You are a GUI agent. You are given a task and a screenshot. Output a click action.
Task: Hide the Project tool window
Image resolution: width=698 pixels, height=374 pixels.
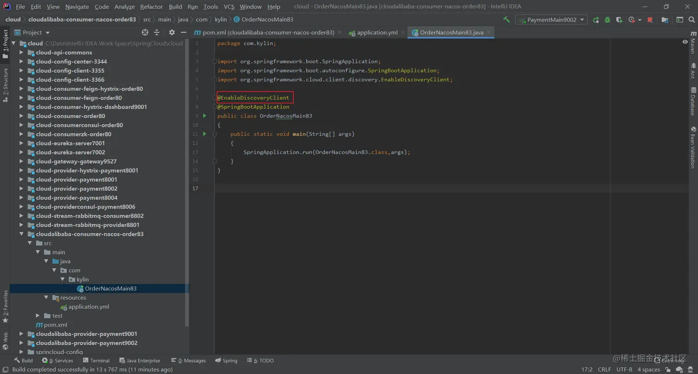pos(183,32)
